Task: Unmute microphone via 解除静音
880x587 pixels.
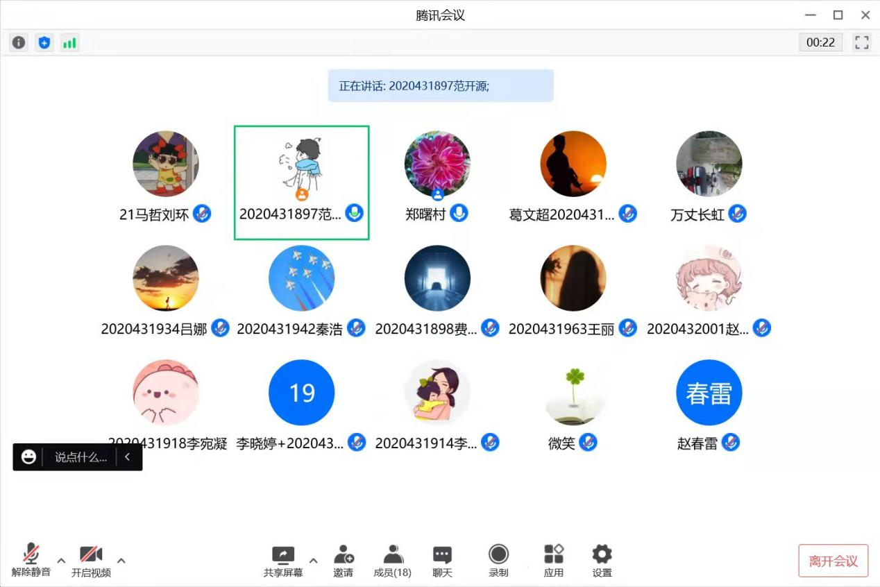Action: tap(31, 561)
